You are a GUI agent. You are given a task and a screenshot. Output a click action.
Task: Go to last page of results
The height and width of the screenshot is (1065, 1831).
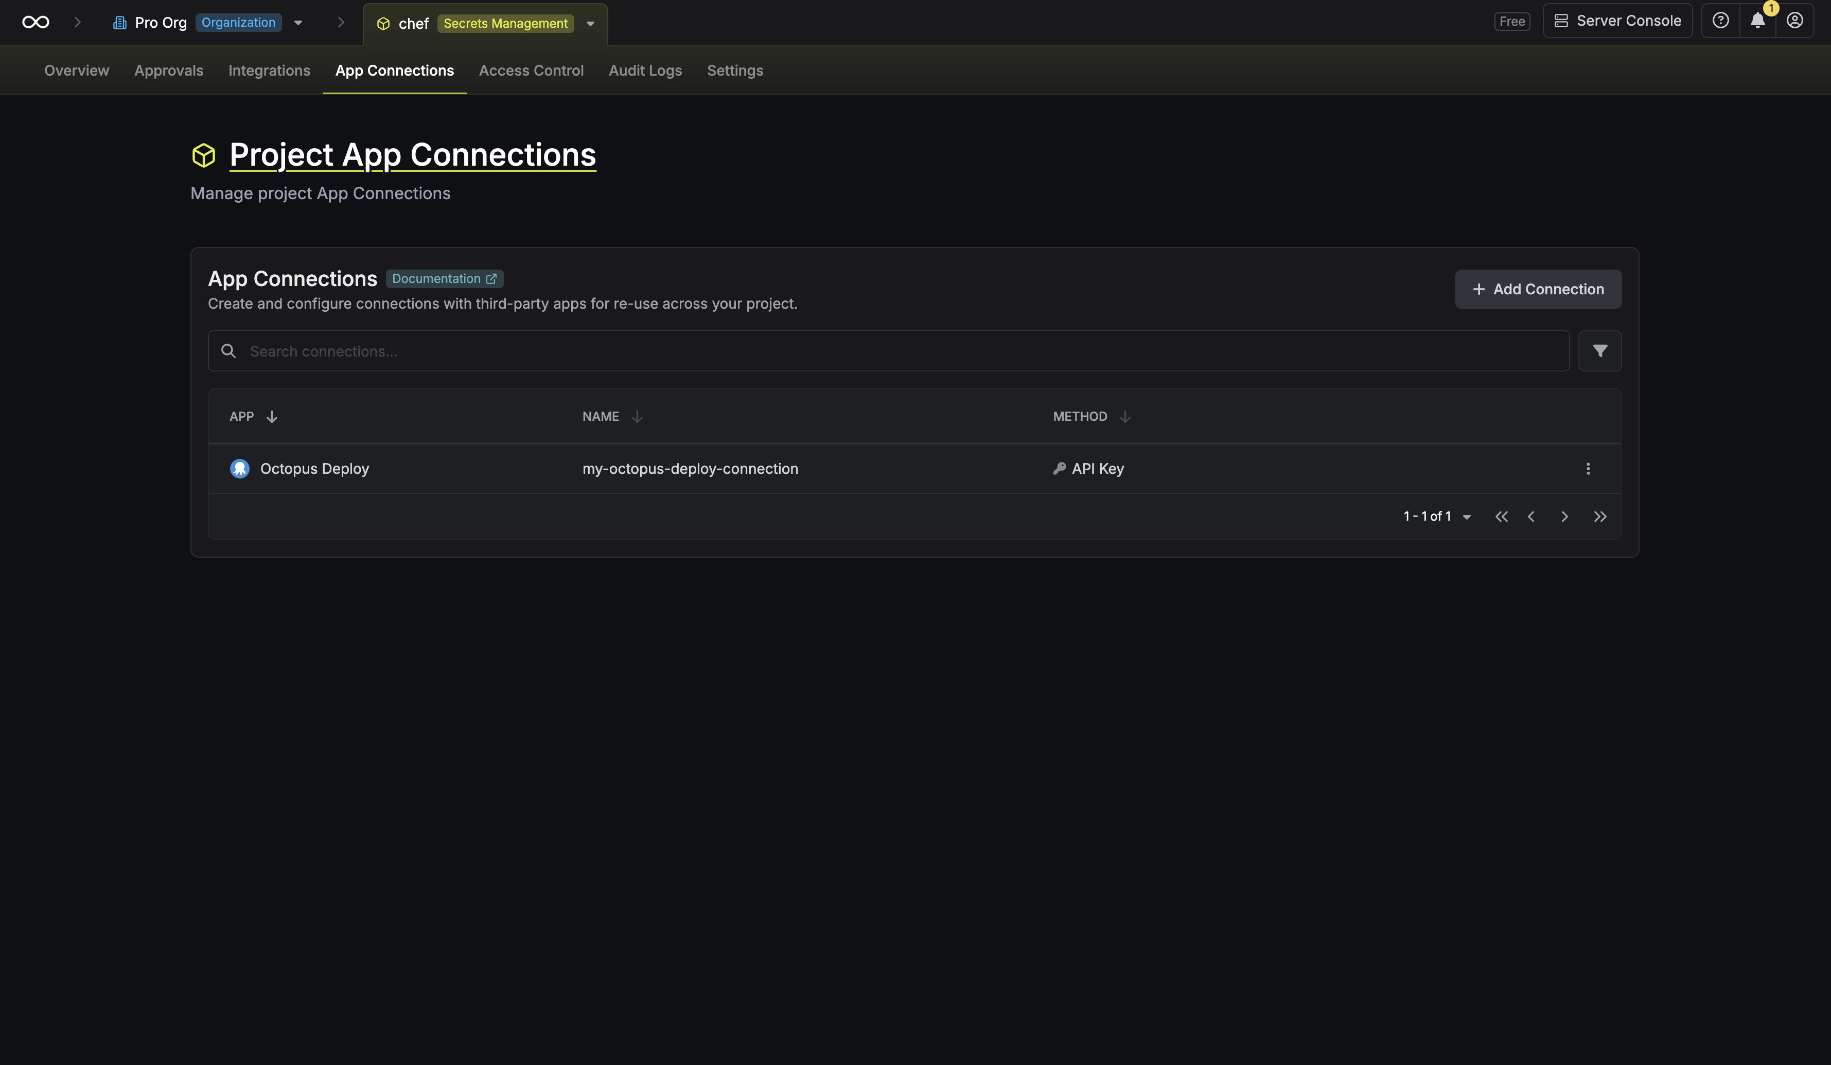point(1599,517)
